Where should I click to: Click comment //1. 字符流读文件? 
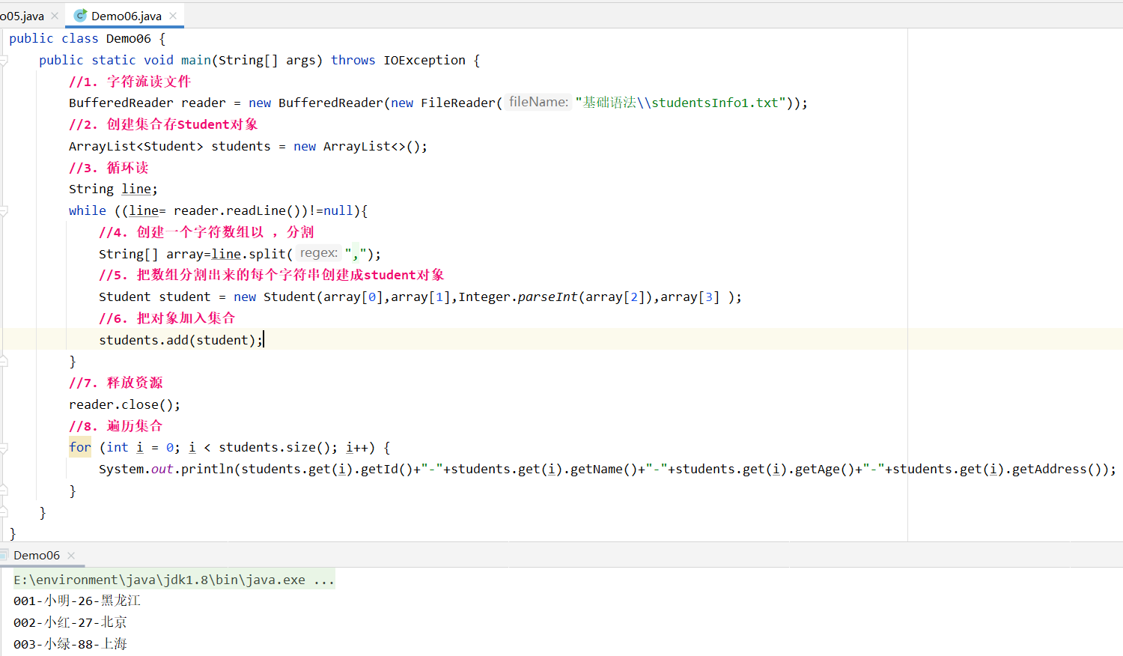point(130,81)
